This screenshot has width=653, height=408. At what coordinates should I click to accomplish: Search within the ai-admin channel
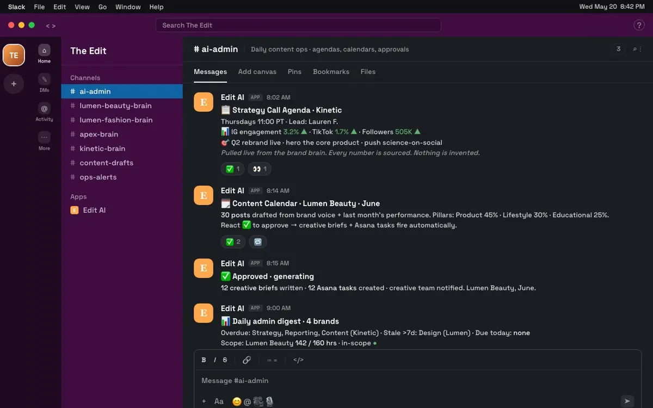coord(634,49)
